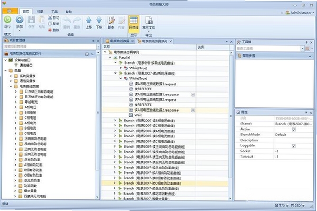This screenshot has width=317, height=211.
Task: Click the 名称 column header
Action: [x=149, y=47]
